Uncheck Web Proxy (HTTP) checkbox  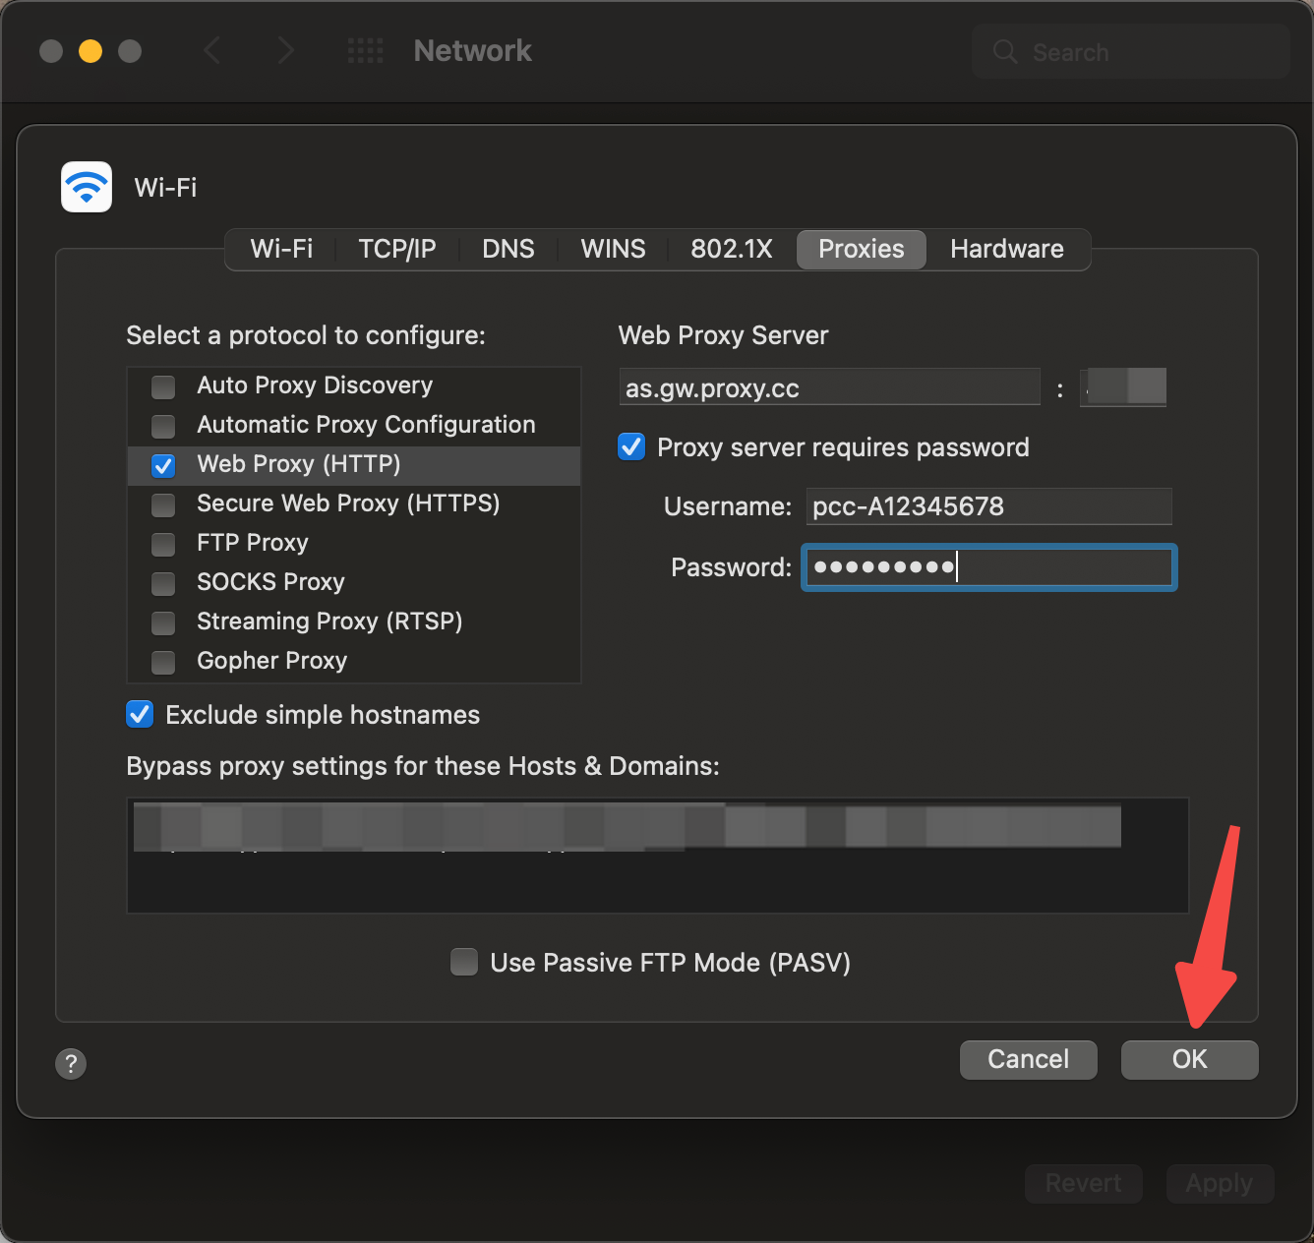pyautogui.click(x=163, y=465)
